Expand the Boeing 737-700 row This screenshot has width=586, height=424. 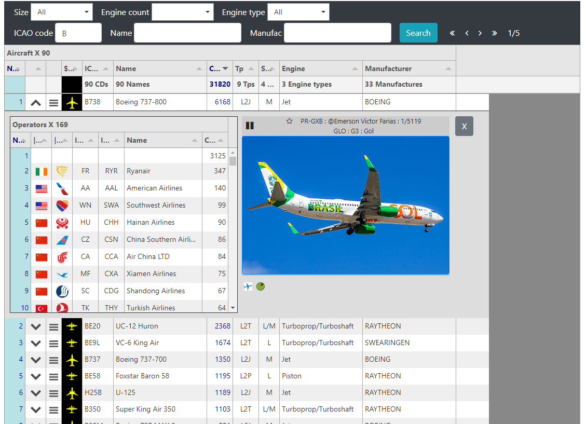click(36, 360)
